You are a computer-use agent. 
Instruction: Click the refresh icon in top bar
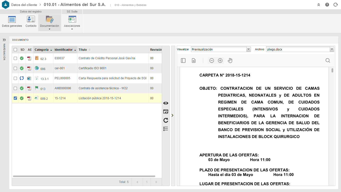click(336, 5)
